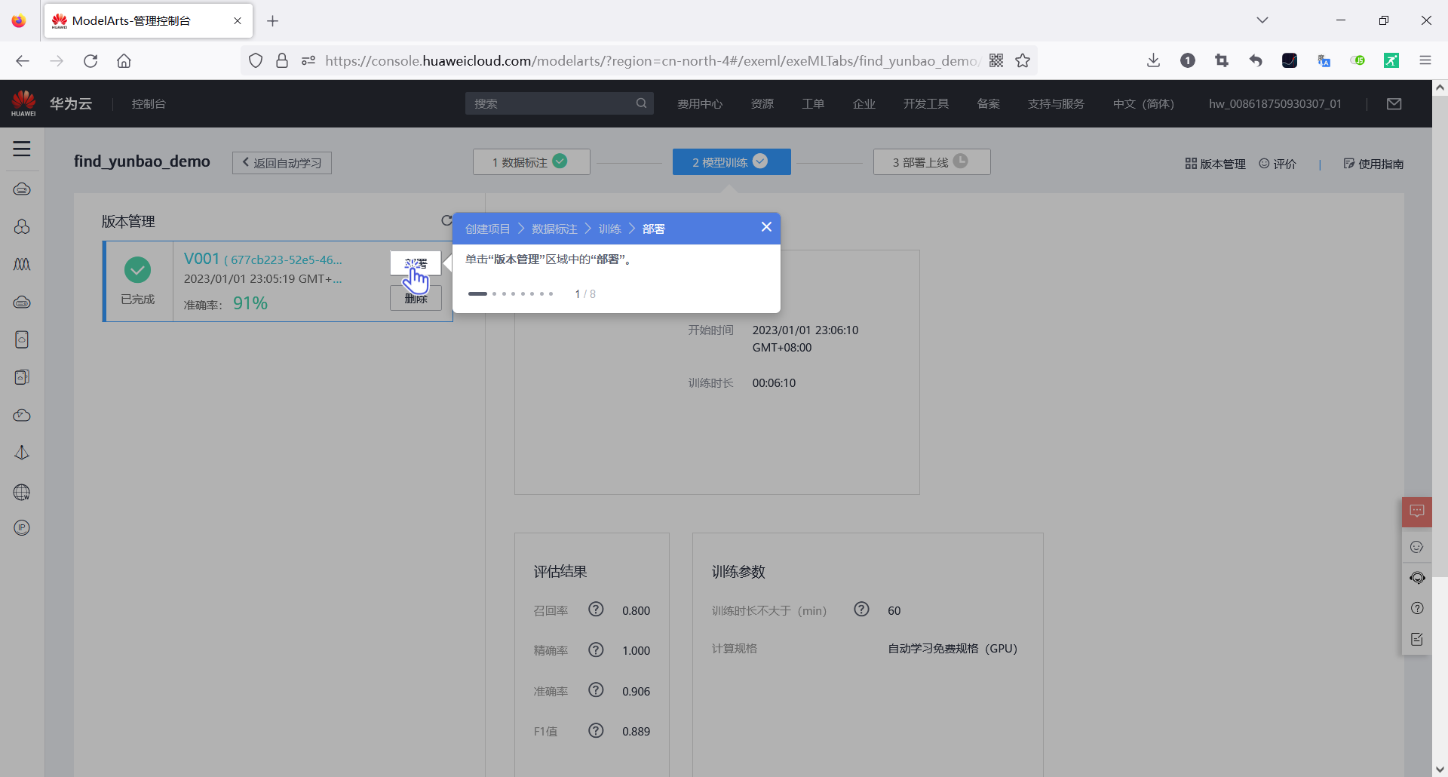Image resolution: width=1448 pixels, height=777 pixels.
Task: Click the smiley survey icon on right panel
Action: (x=1418, y=547)
